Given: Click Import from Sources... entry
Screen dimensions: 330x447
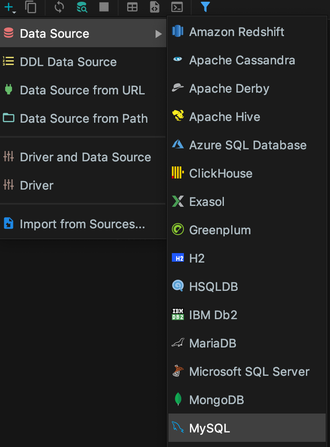Looking at the screenshot, I should pos(83,224).
